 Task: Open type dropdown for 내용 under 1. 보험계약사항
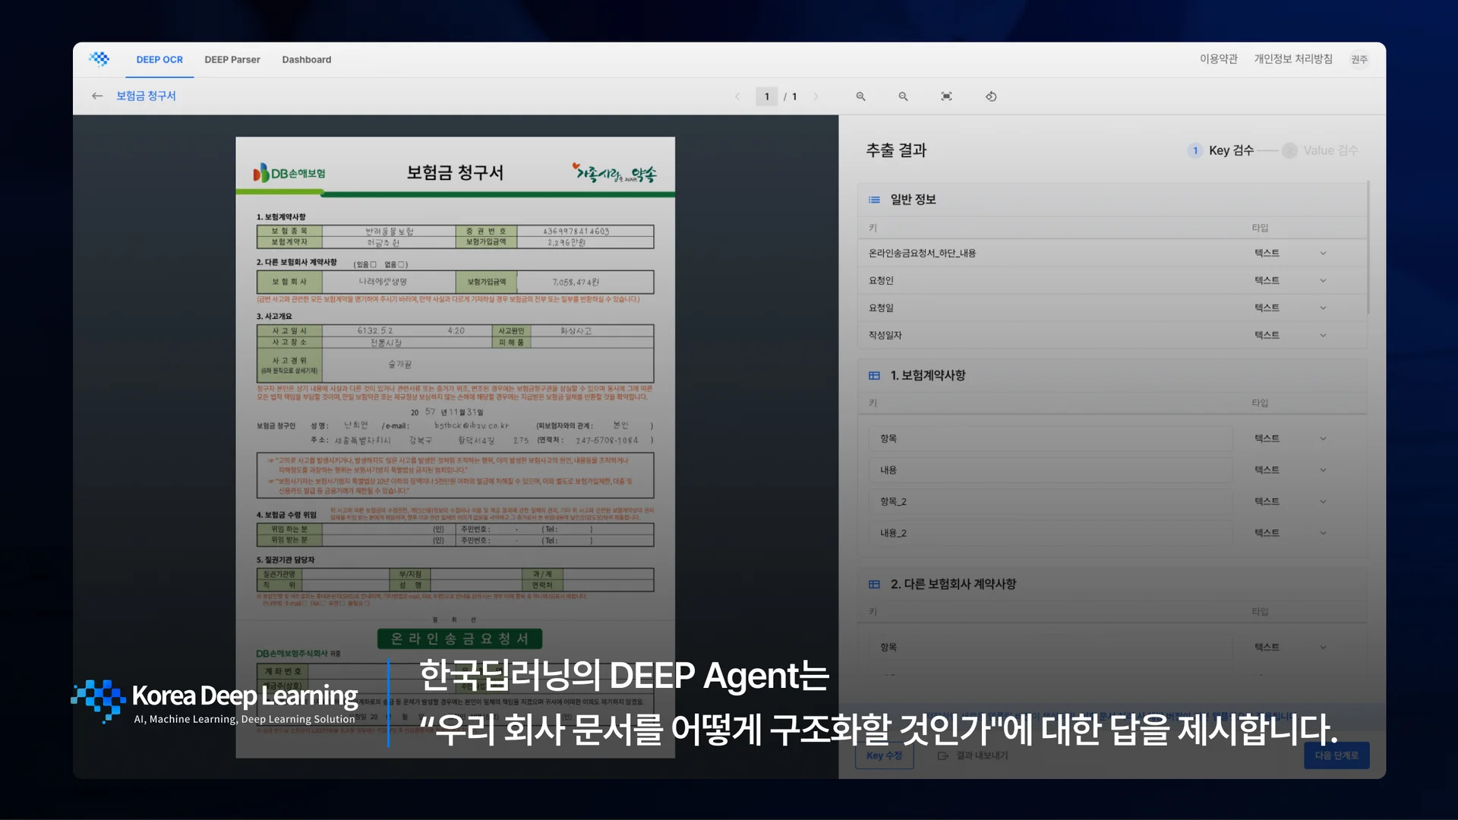(1323, 471)
